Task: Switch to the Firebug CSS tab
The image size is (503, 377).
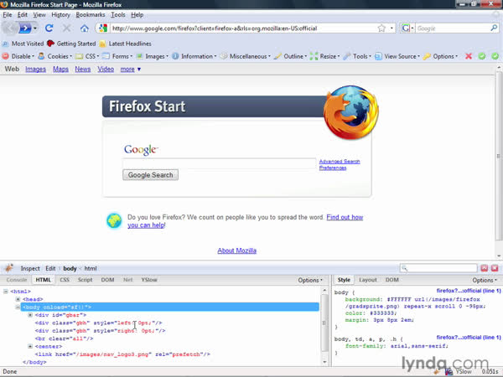Action: click(65, 280)
